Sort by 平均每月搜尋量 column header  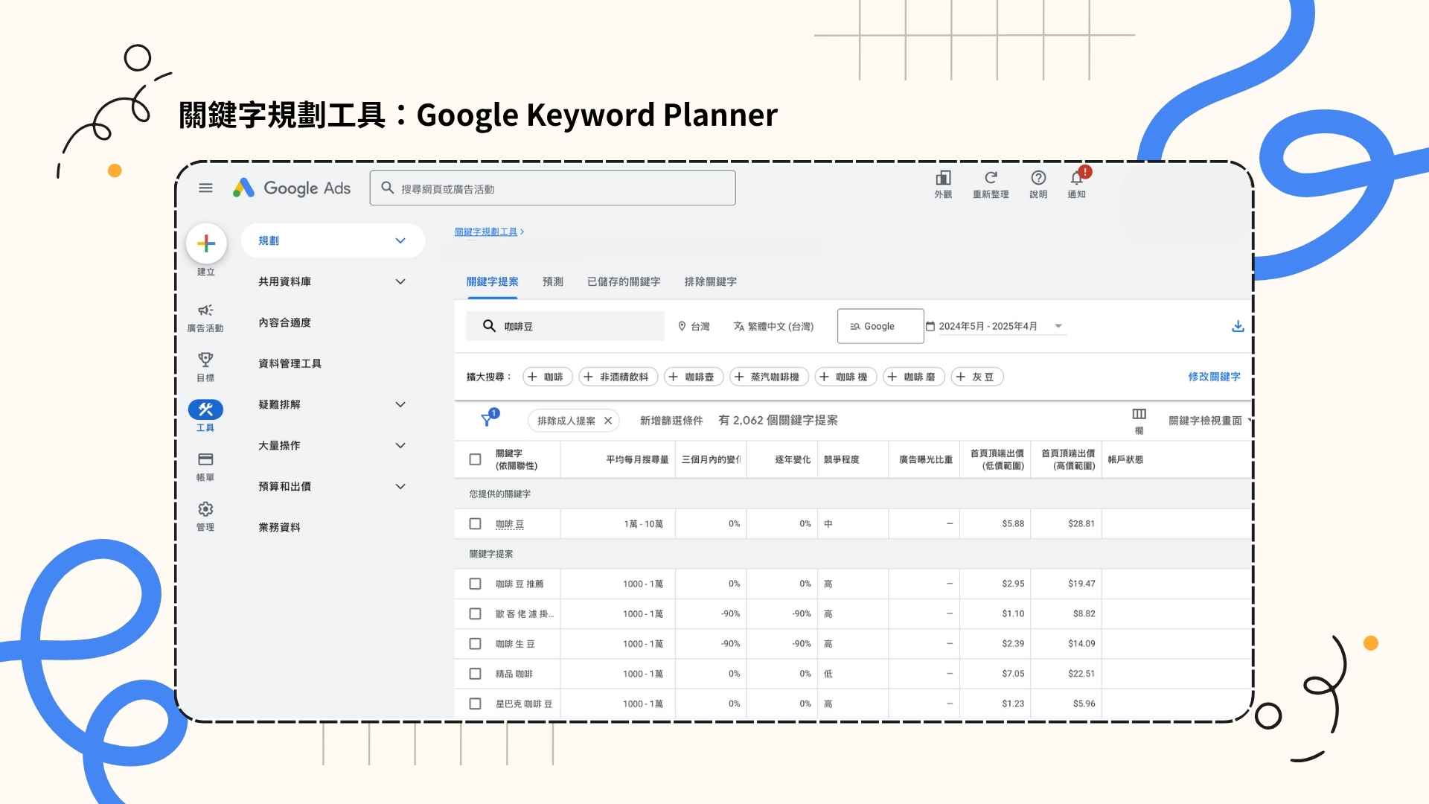point(637,459)
